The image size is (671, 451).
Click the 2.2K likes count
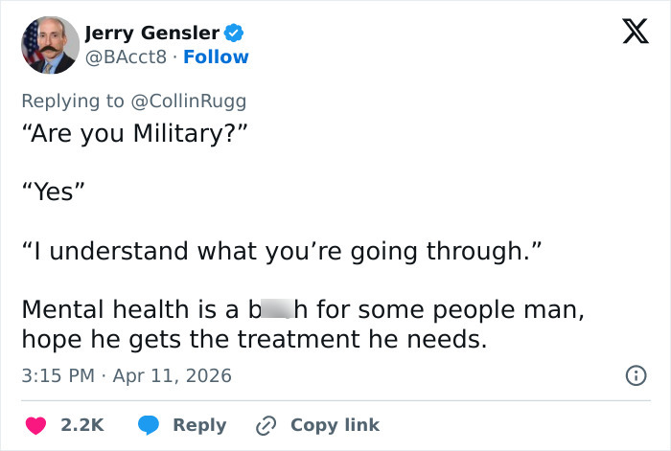pos(81,425)
